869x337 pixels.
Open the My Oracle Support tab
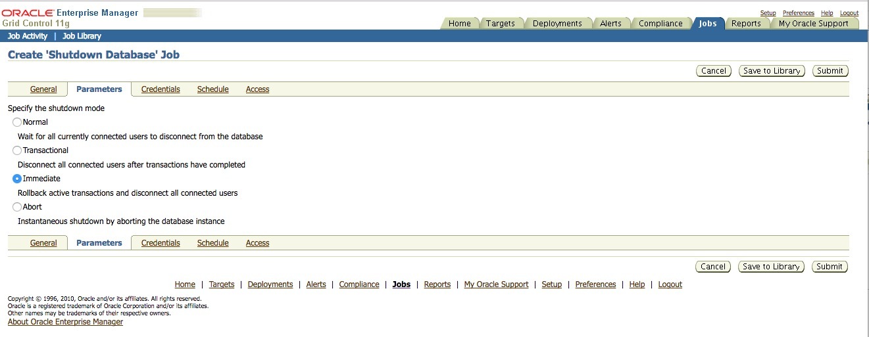pyautogui.click(x=814, y=24)
